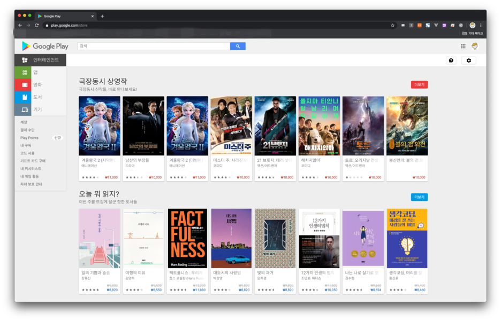501x321 pixels.
Task: Click the red 더보기 button for movies
Action: [419, 84]
